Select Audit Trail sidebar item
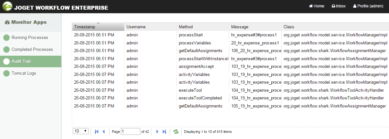This screenshot has height=139, width=389. [x=21, y=61]
